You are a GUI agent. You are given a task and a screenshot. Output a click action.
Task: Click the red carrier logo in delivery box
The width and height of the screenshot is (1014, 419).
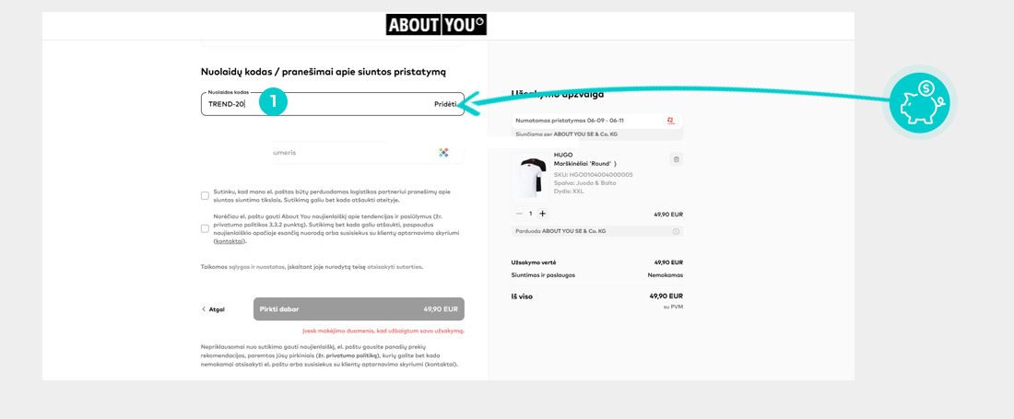pyautogui.click(x=671, y=121)
